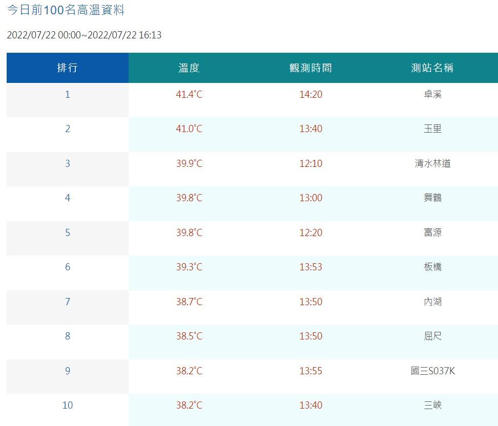Click the station name 屈尺
Viewport: 498px width, 426px height.
coord(432,336)
